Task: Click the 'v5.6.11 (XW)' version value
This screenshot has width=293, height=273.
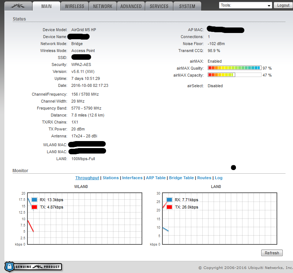Action: coord(83,71)
